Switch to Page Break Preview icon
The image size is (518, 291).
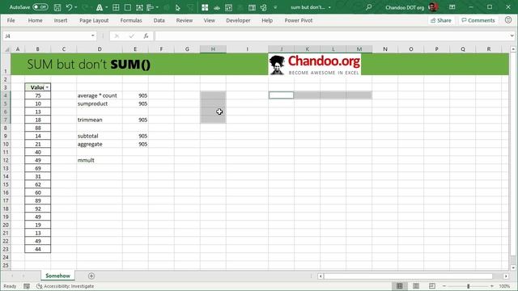point(431,286)
